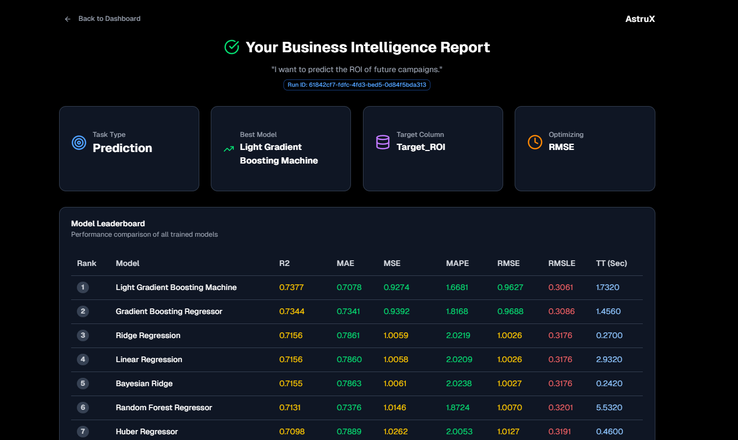The height and width of the screenshot is (440, 738).
Task: Click the Task Type target icon
Action: click(79, 142)
